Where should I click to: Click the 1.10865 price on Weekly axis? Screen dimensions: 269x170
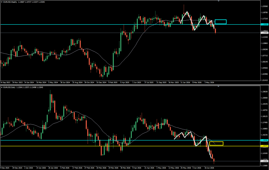coord(265,43)
